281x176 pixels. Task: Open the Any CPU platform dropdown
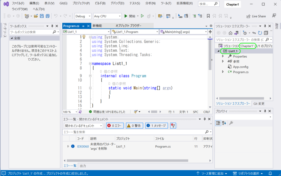point(107,16)
